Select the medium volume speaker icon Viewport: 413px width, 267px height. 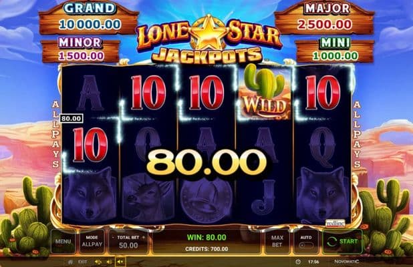click(109, 262)
